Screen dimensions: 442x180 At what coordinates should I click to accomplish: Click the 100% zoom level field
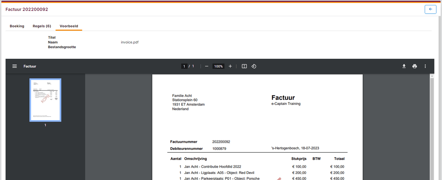pyautogui.click(x=218, y=66)
